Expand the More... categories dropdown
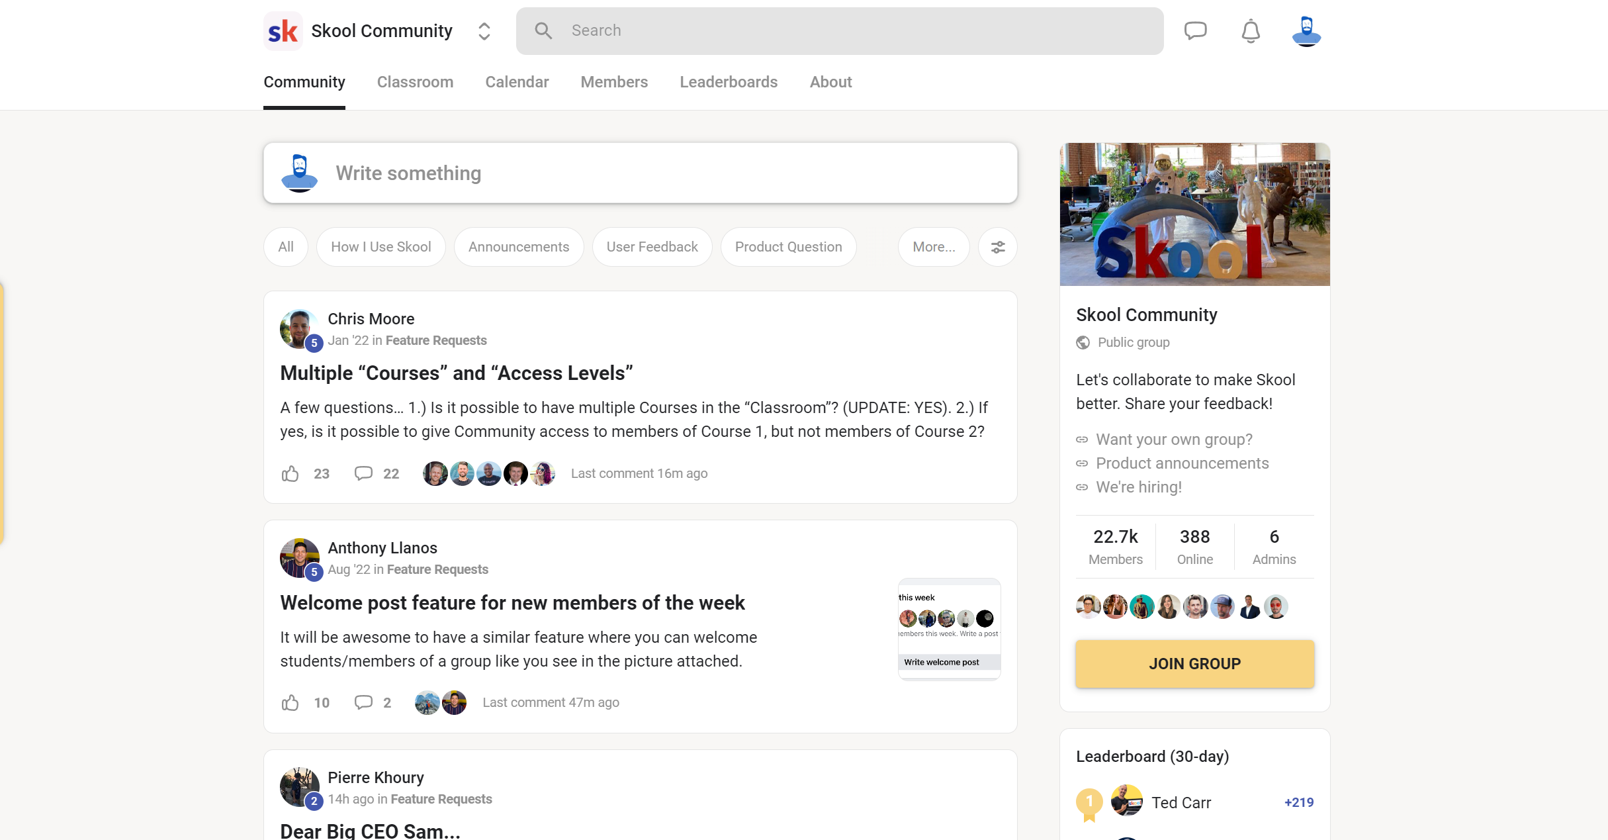The width and height of the screenshot is (1608, 840). coord(933,247)
